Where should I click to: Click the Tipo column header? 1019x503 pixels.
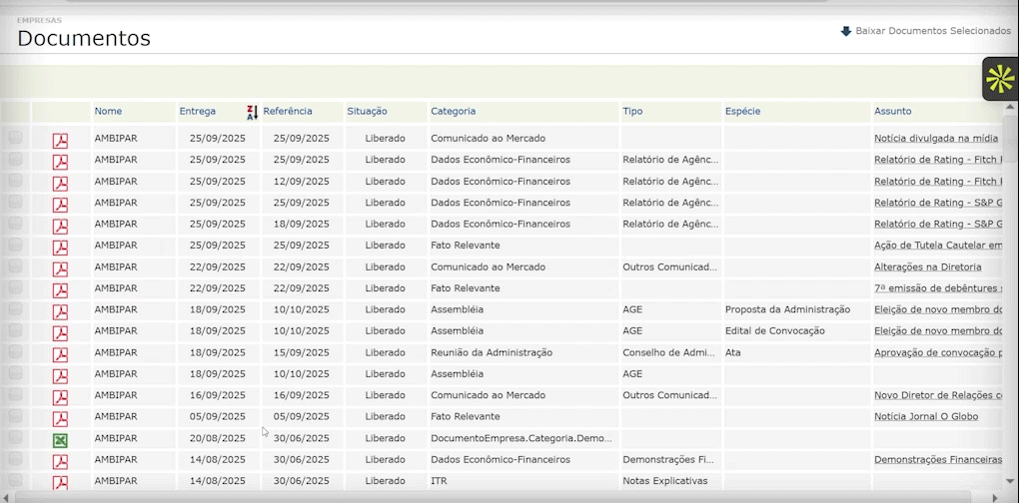(632, 111)
